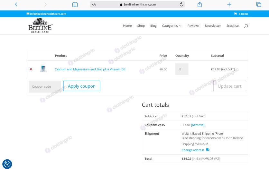Click the Update cart button

pyautogui.click(x=229, y=86)
